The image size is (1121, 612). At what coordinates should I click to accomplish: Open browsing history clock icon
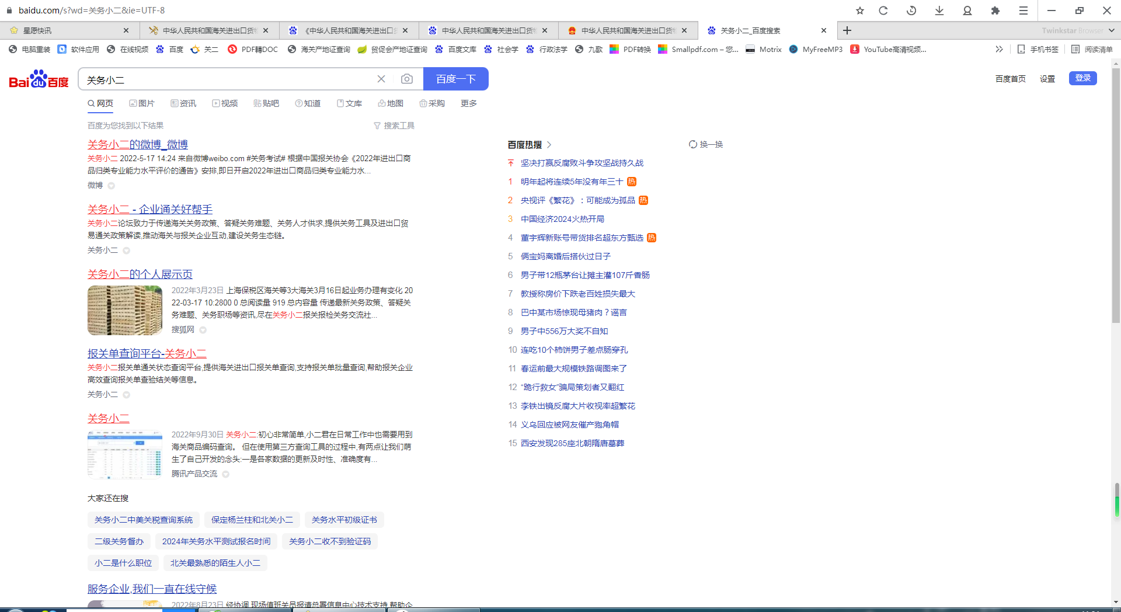911,11
